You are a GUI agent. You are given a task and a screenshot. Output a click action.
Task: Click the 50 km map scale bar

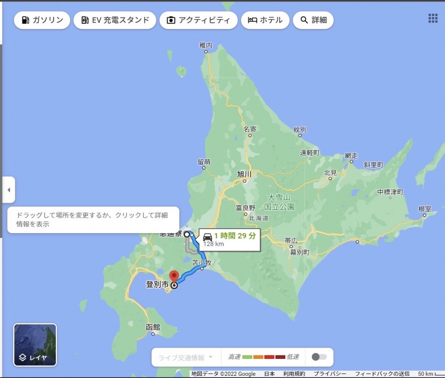point(429,374)
